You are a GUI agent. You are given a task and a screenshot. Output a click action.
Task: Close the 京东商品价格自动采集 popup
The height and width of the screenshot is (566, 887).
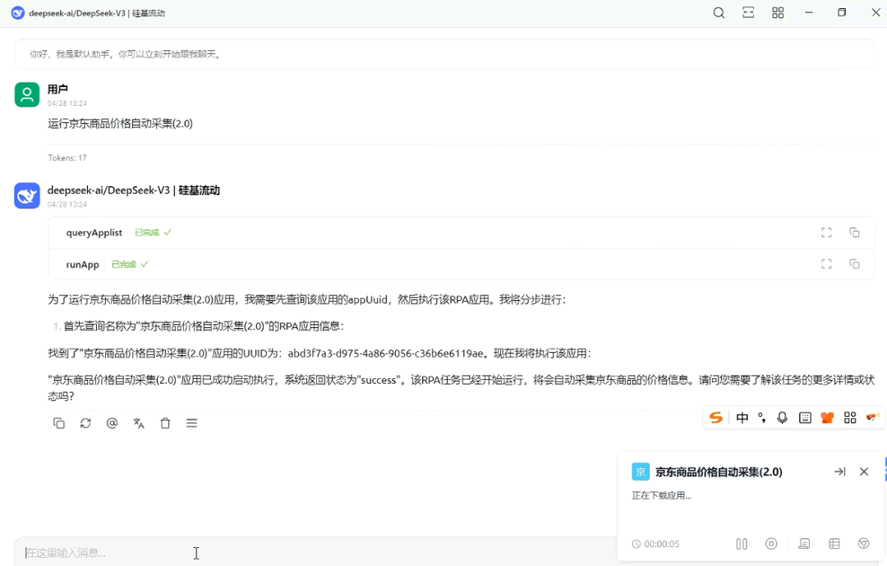click(864, 472)
